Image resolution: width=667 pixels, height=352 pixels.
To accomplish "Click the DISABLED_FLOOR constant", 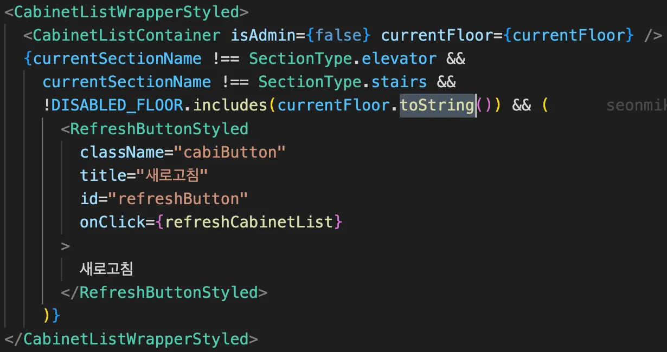I will pos(118,106).
